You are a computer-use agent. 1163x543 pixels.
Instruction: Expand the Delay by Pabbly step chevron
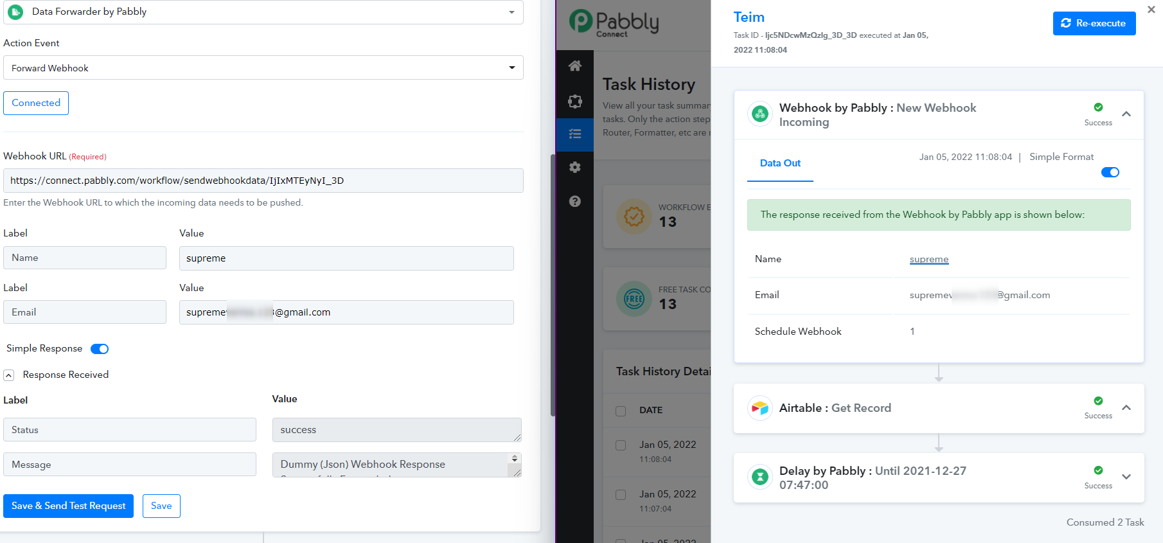pyautogui.click(x=1126, y=477)
